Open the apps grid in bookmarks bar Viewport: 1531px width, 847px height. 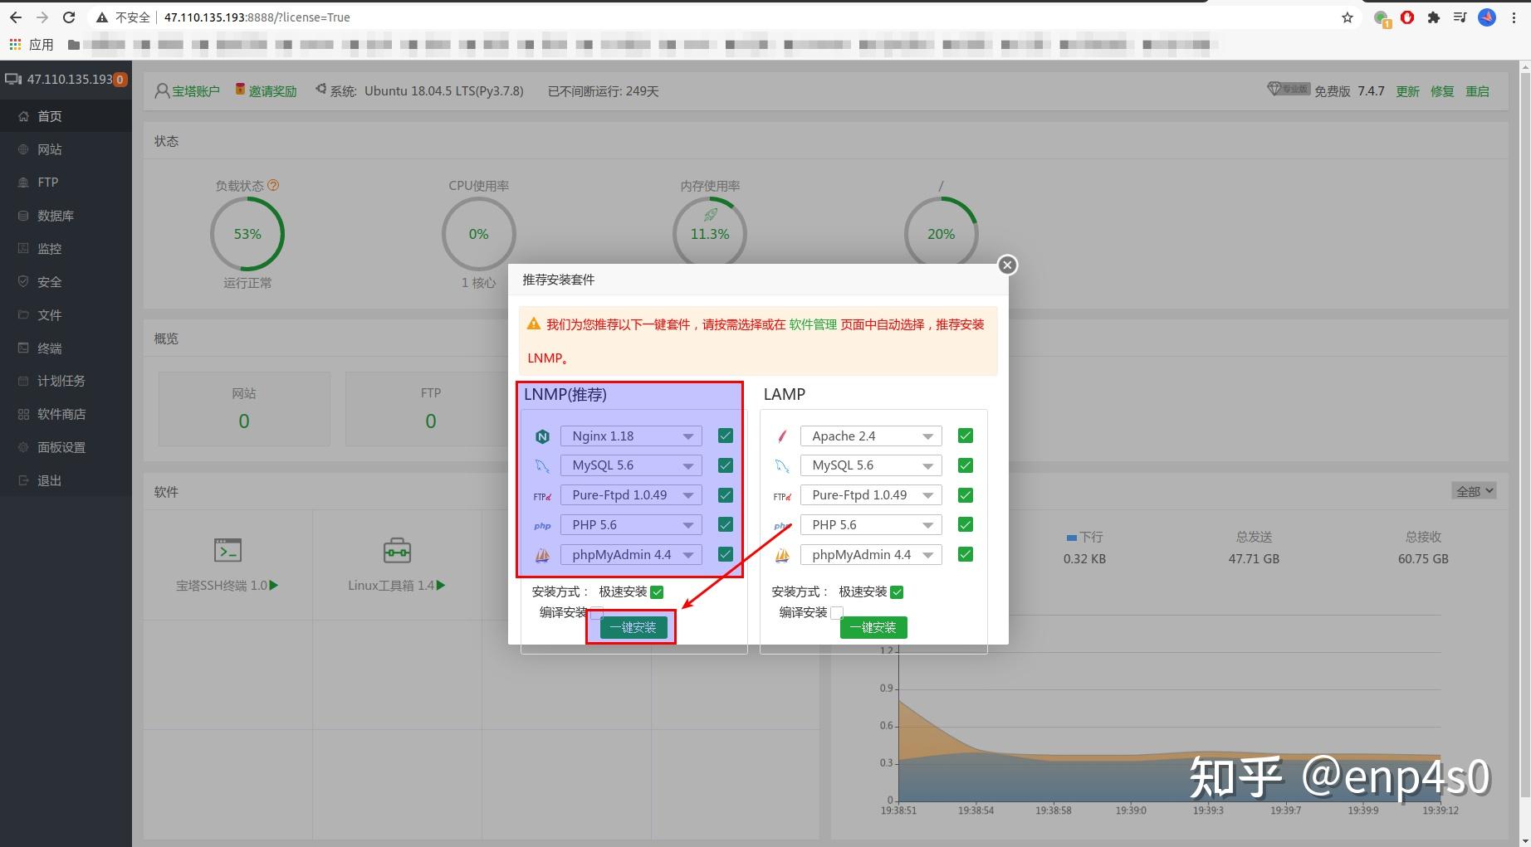pyautogui.click(x=15, y=44)
